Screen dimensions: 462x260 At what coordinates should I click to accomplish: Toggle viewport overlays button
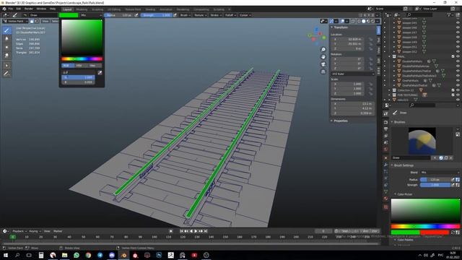(x=342, y=21)
